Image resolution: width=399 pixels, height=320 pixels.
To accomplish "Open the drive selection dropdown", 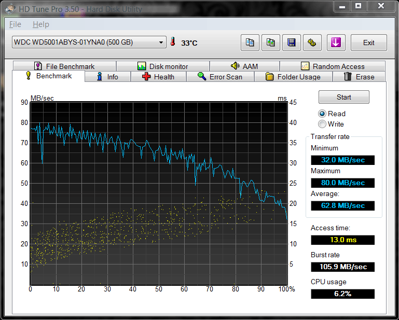I will pos(89,42).
